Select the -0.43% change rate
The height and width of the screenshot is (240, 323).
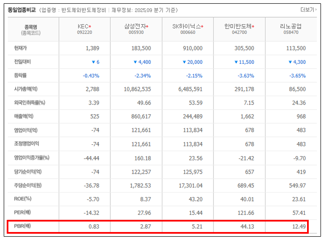(91, 76)
